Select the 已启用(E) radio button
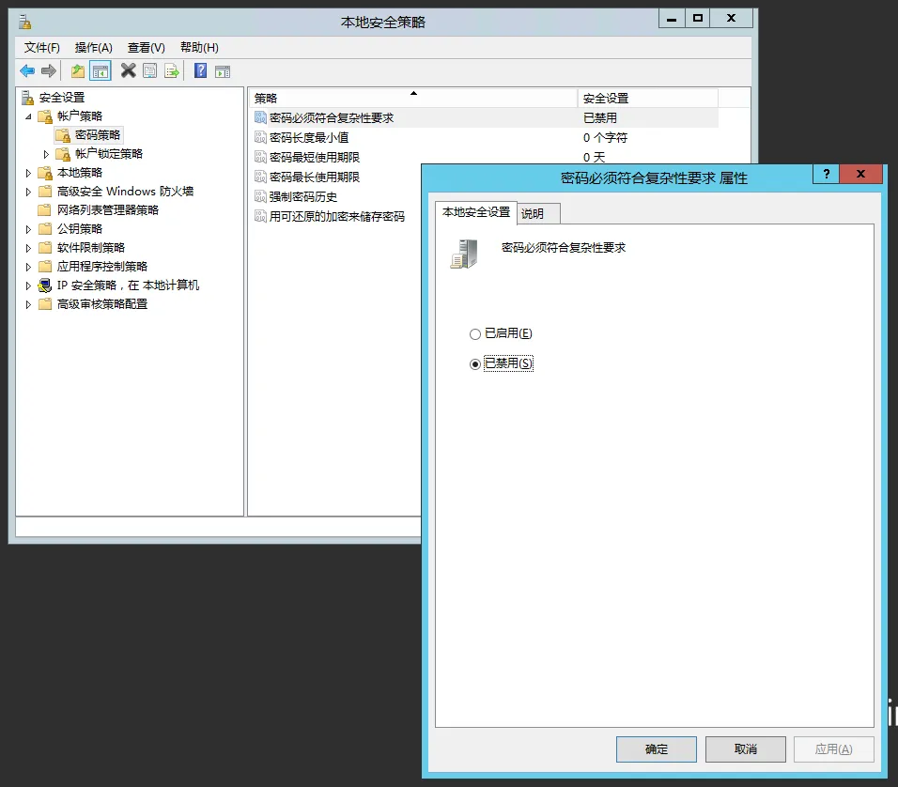The width and height of the screenshot is (898, 787). [x=475, y=334]
